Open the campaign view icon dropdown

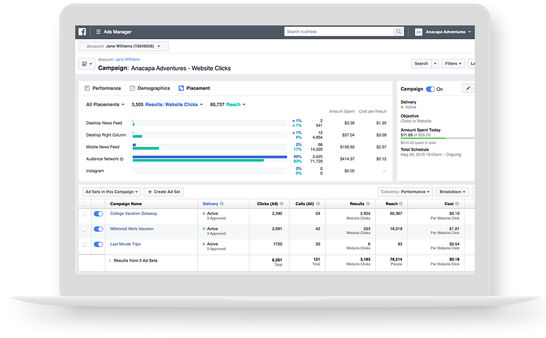coord(86,64)
